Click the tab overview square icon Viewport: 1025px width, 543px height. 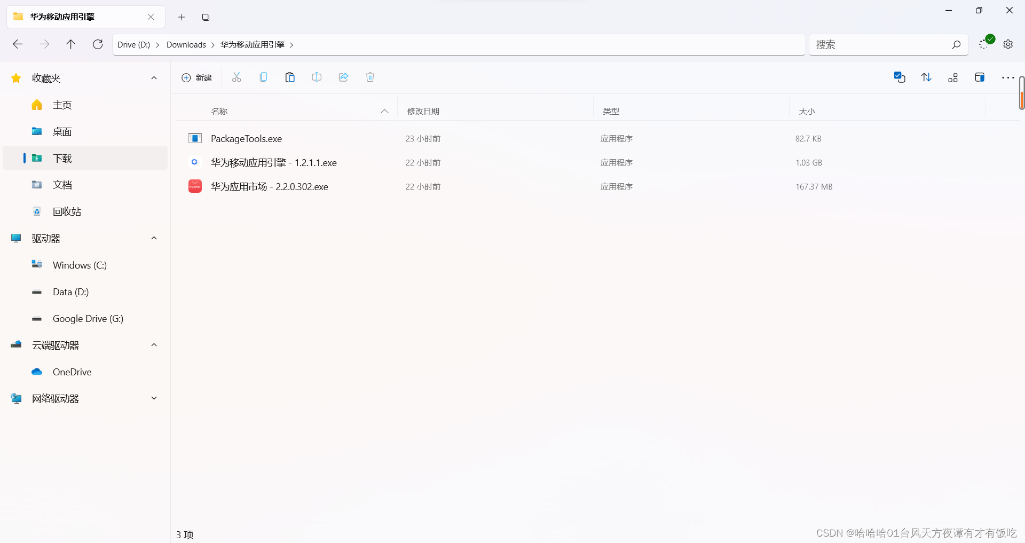pyautogui.click(x=206, y=17)
